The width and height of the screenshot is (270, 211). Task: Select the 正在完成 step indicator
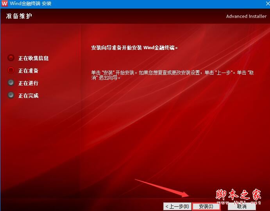coord(11,95)
